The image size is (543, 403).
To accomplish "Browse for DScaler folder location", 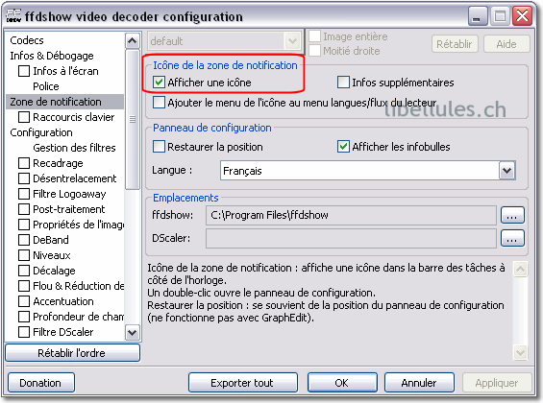I will click(x=512, y=239).
